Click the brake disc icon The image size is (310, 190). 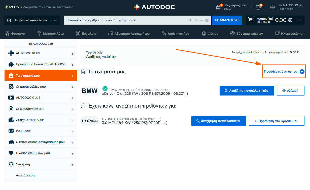pyautogui.click(x=232, y=33)
